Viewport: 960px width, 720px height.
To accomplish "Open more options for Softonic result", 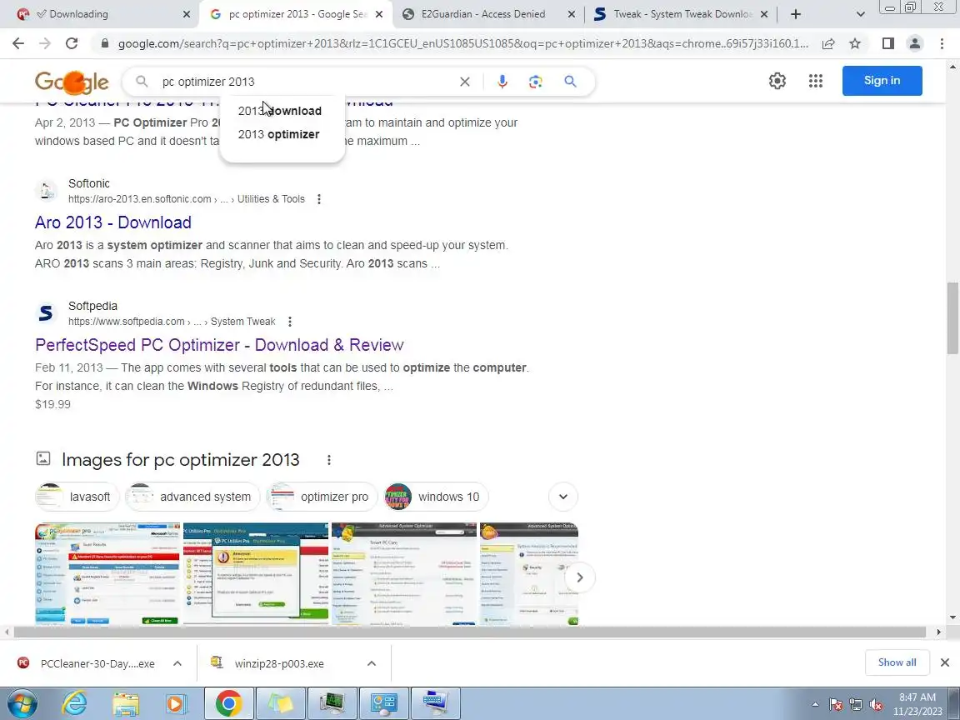I will (x=319, y=199).
